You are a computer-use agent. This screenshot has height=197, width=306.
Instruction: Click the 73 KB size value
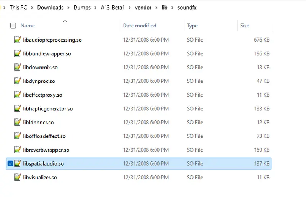point(263,136)
